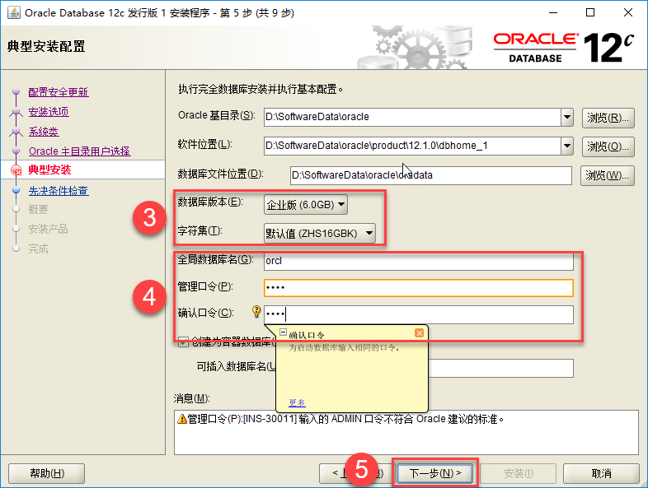Click 浏览(W) button for database file location
This screenshot has width=648, height=488.
(x=607, y=175)
